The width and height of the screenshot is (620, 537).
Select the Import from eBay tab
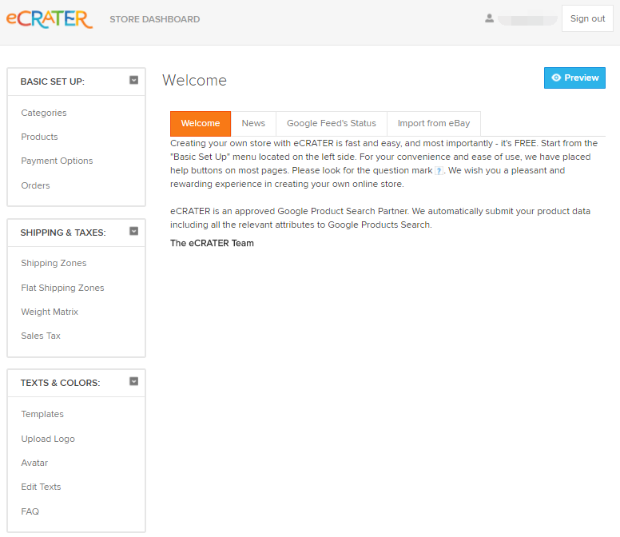click(433, 124)
